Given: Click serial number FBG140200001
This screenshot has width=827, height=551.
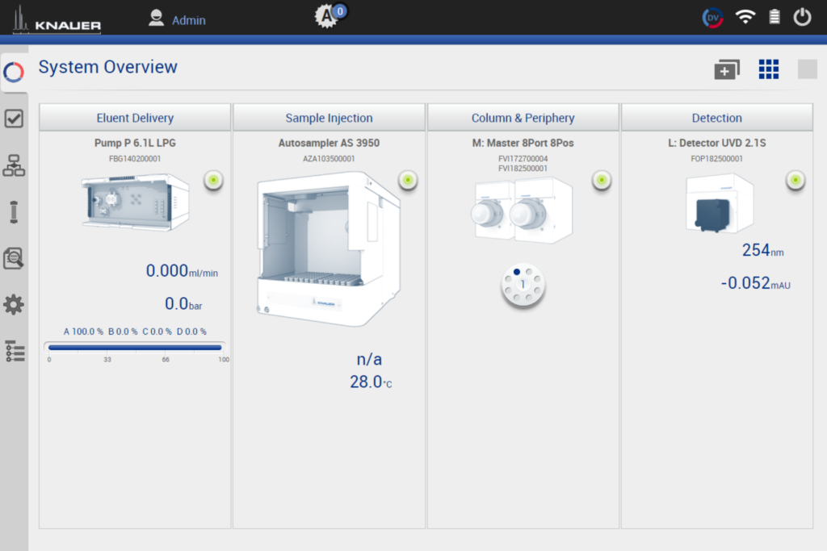Looking at the screenshot, I should click(x=135, y=159).
